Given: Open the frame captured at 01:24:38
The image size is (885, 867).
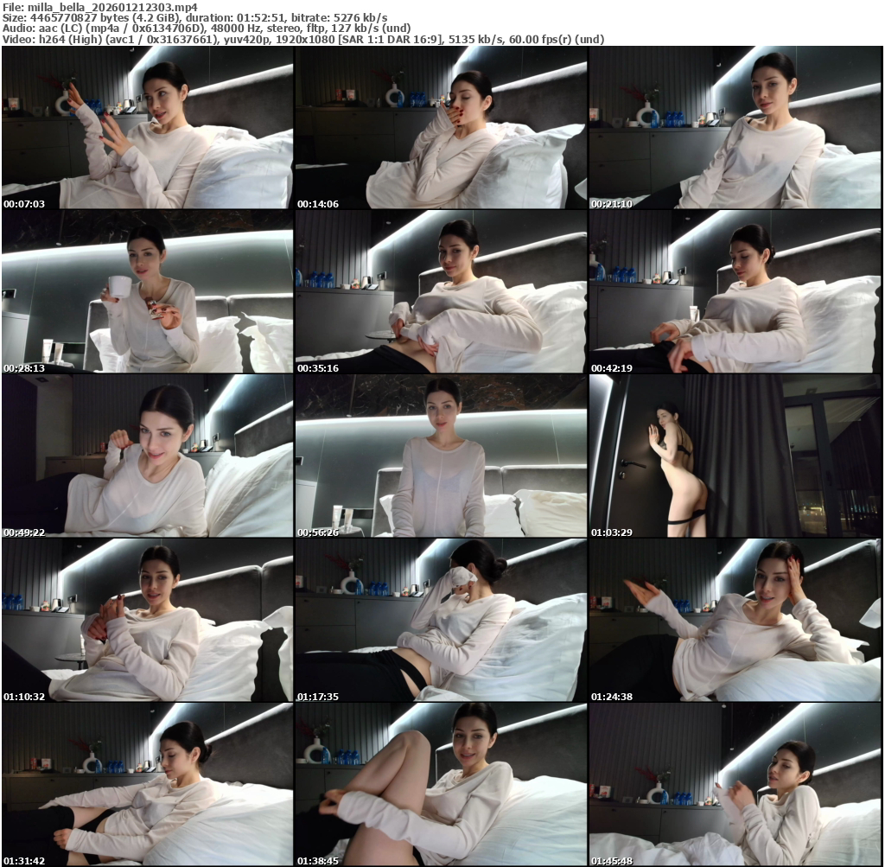Looking at the screenshot, I should coord(735,620).
